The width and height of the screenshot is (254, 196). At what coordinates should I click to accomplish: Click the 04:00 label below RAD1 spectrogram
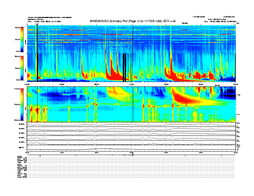pyautogui.click(x=62, y=84)
